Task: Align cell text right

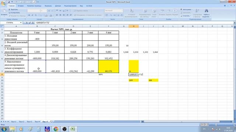Action: (x=64, y=15)
